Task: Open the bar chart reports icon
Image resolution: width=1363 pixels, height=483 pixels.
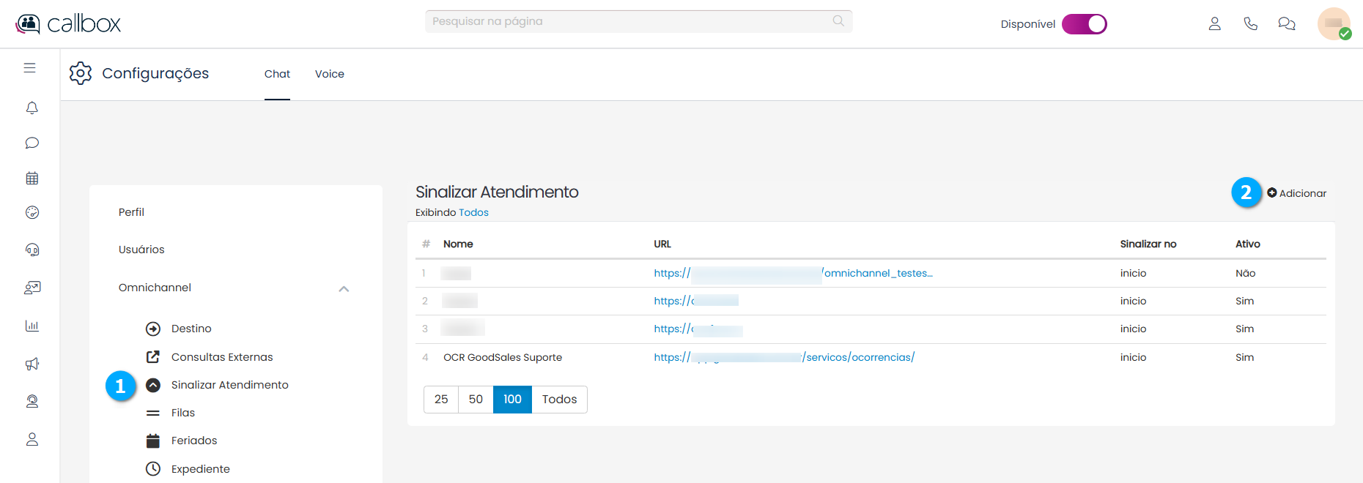Action: click(x=32, y=326)
